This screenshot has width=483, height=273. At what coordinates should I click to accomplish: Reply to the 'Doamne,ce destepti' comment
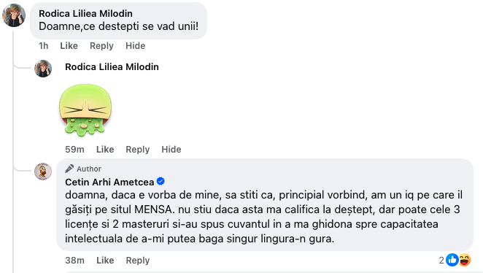coord(101,46)
